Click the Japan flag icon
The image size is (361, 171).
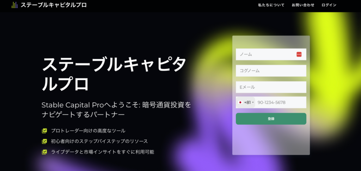point(240,103)
